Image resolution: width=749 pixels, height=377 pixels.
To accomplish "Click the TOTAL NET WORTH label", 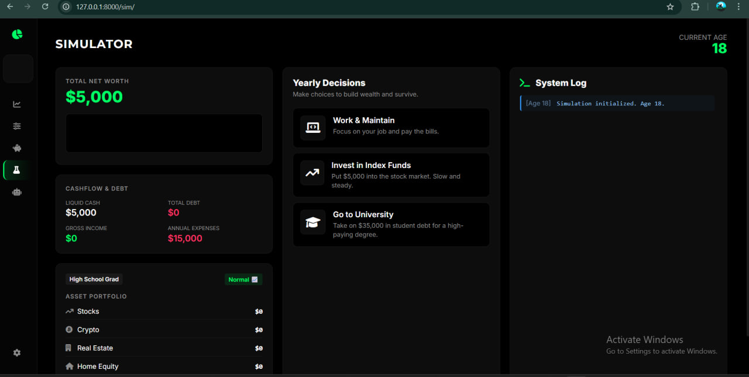I will pos(97,81).
